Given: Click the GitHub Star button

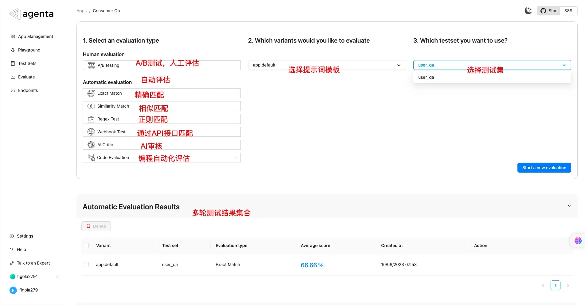Looking at the screenshot, I should click(548, 11).
